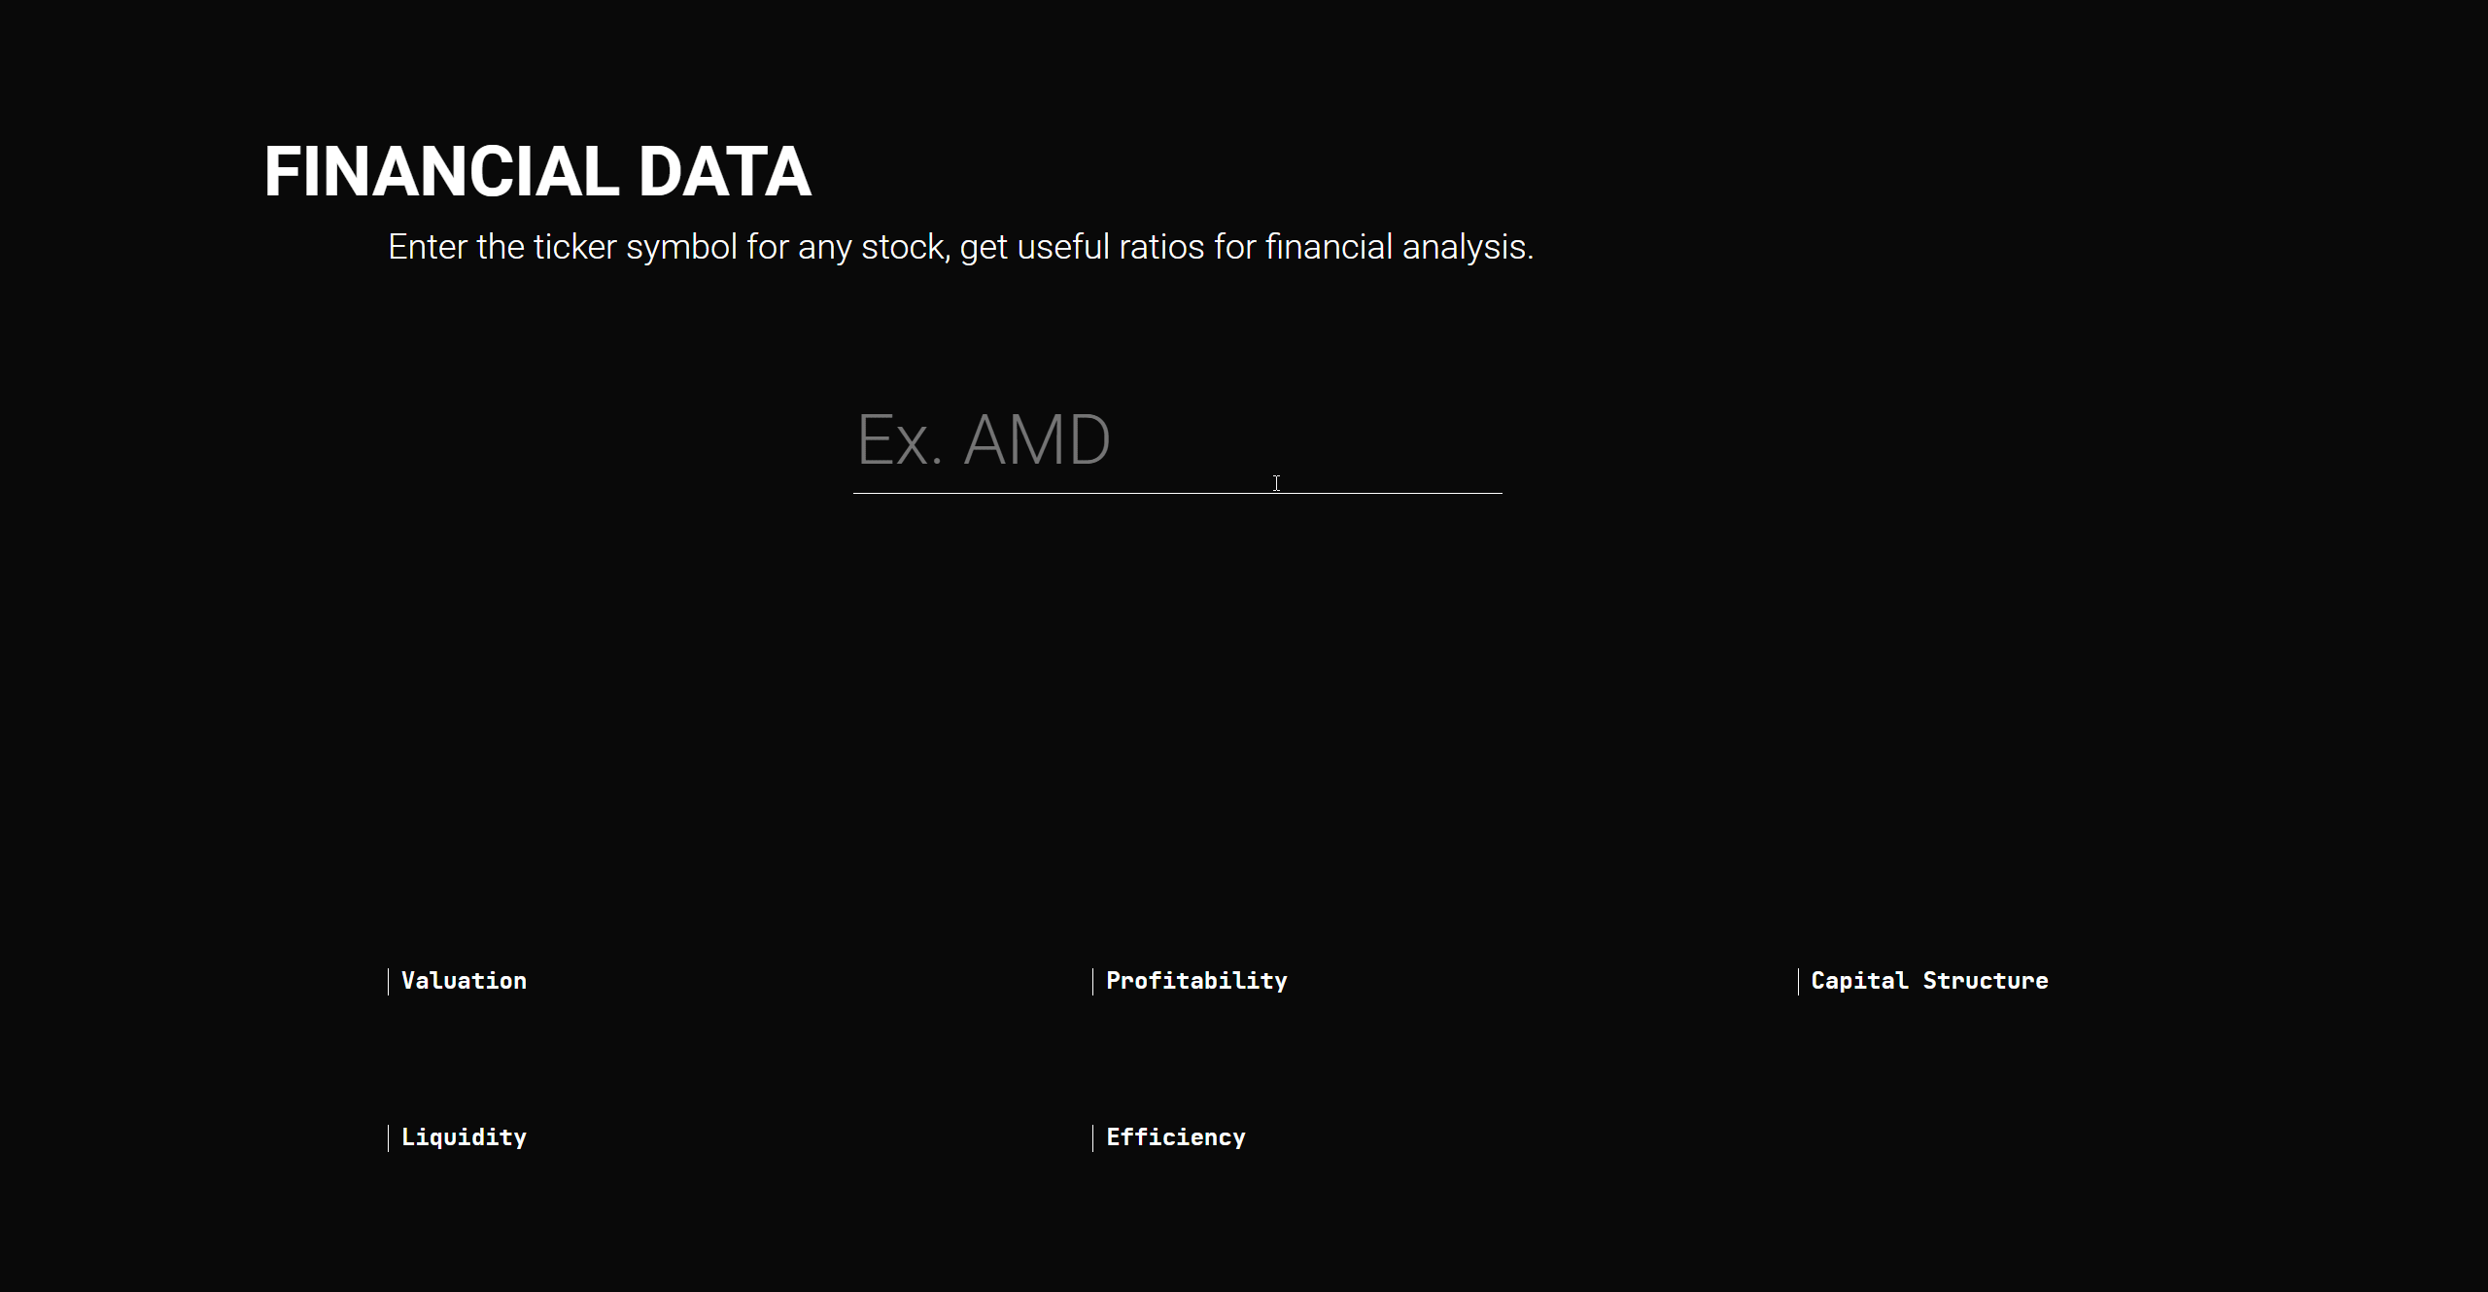Open the Profitability section heading
The image size is (2488, 1292).
1196,981
